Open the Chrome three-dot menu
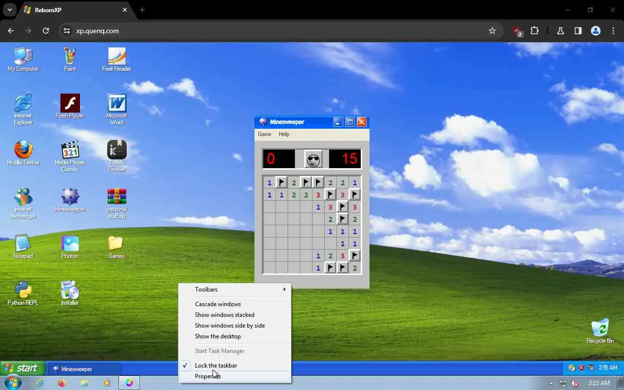Image resolution: width=624 pixels, height=390 pixels. (x=613, y=31)
